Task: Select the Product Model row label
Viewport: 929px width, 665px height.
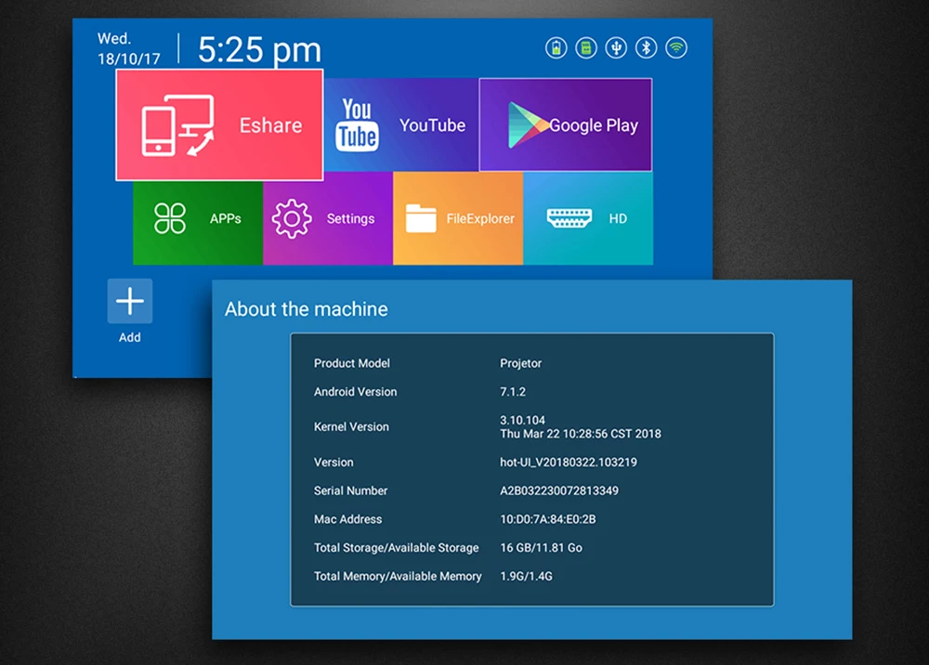Action: [352, 363]
